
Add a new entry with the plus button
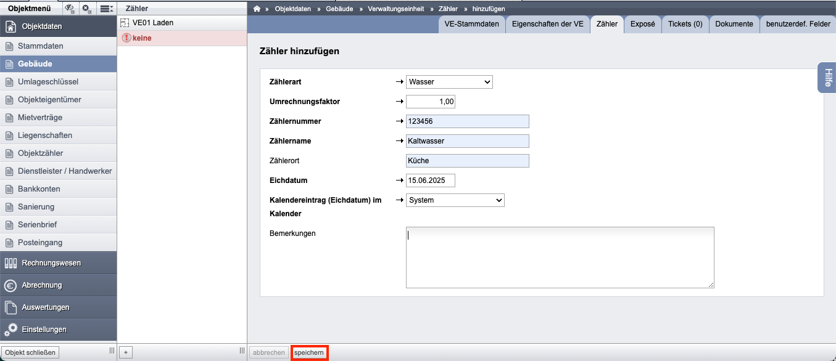(x=125, y=352)
